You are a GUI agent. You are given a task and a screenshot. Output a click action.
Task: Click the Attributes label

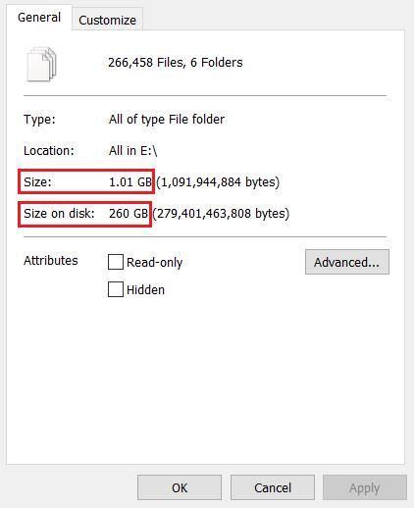[51, 261]
